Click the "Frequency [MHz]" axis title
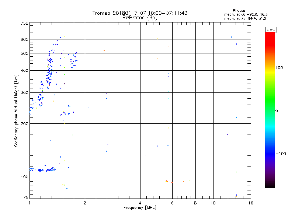 pos(140,208)
